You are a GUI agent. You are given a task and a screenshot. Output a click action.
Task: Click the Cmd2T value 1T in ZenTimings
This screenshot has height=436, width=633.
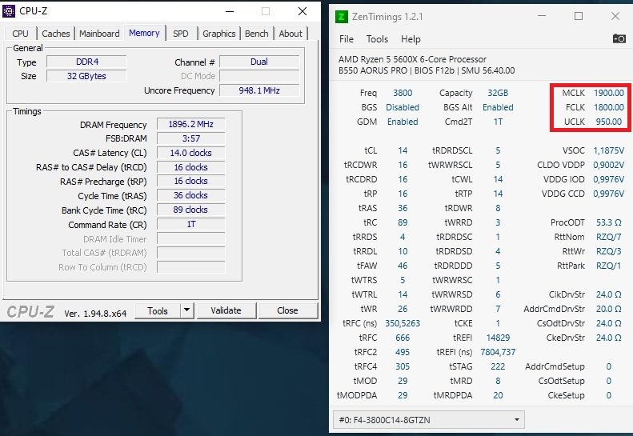tap(498, 122)
